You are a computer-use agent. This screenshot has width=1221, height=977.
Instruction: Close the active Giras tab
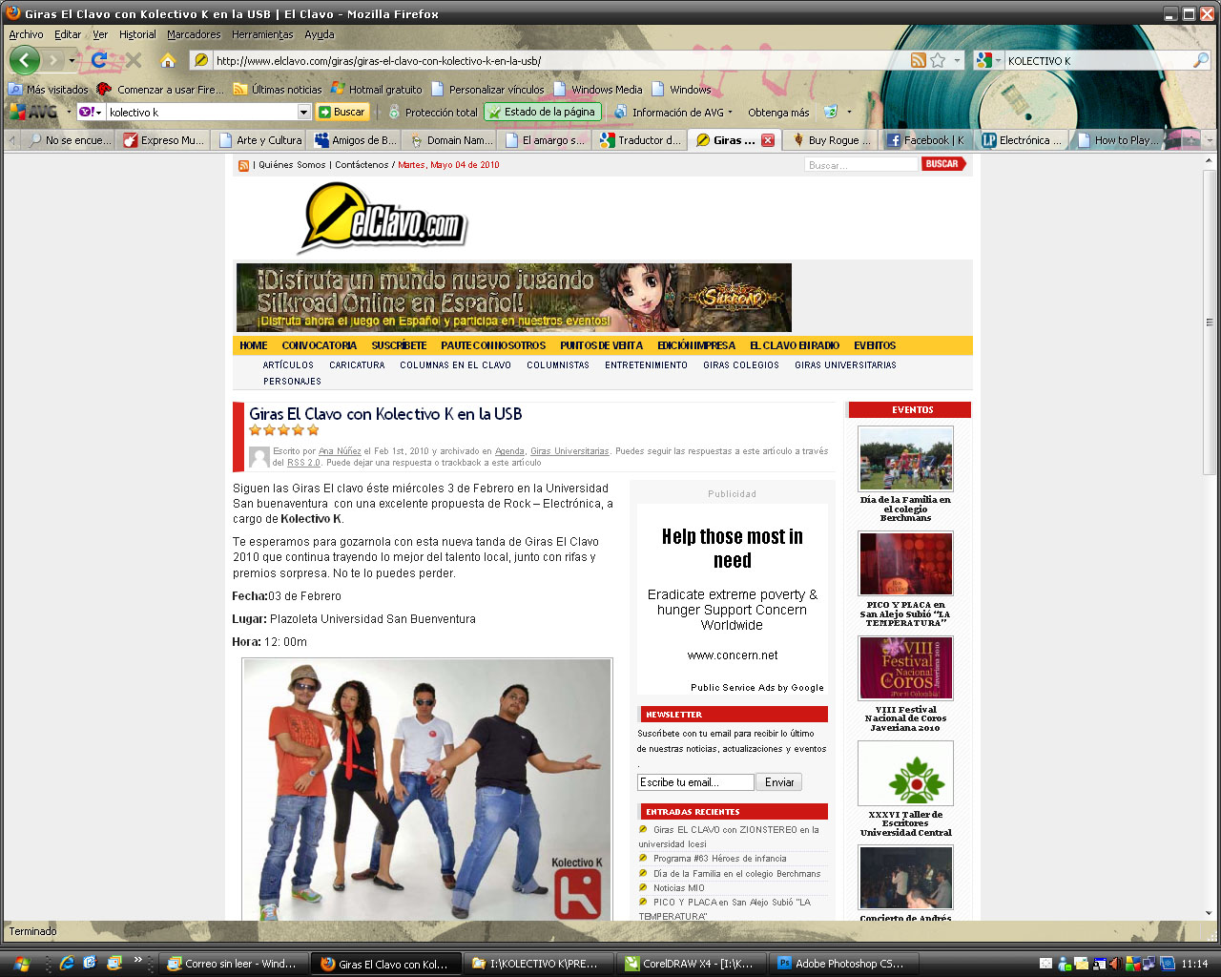point(768,140)
